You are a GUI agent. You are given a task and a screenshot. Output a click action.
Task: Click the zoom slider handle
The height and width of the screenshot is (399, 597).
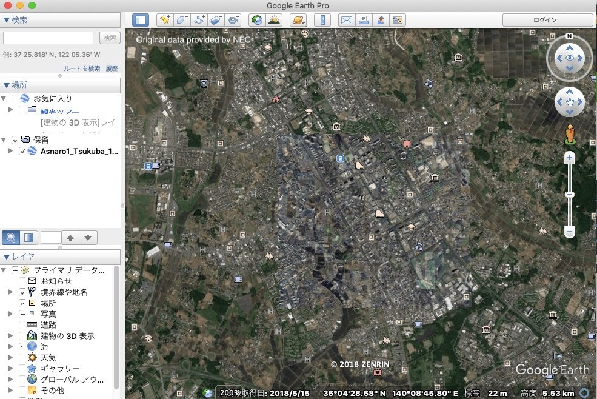click(570, 195)
